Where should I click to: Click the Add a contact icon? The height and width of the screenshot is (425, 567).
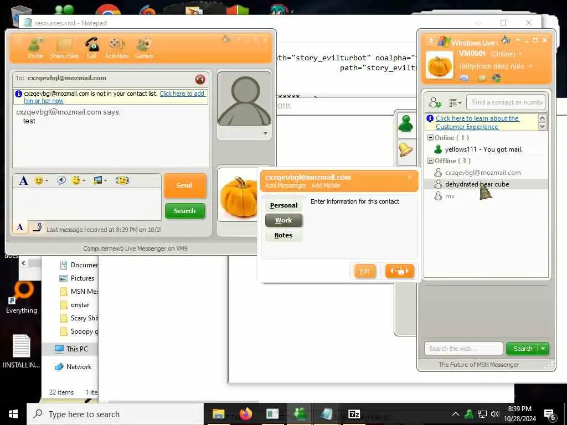coord(435,102)
